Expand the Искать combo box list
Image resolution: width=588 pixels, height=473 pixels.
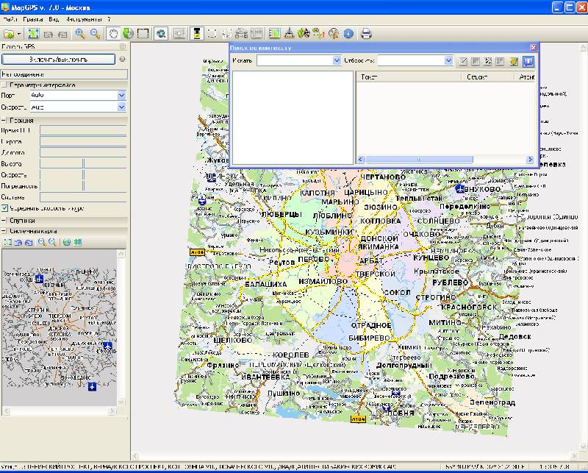[337, 60]
